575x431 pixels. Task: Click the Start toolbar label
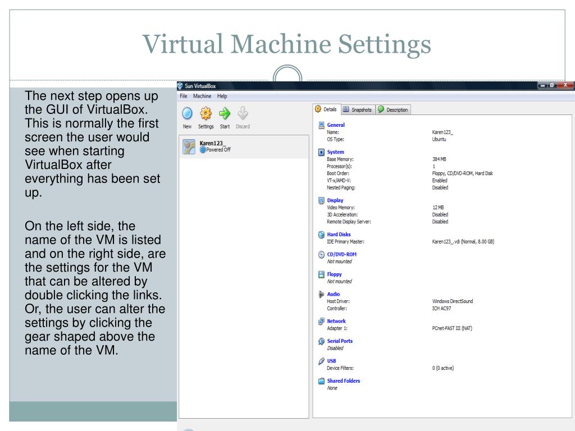(x=225, y=126)
